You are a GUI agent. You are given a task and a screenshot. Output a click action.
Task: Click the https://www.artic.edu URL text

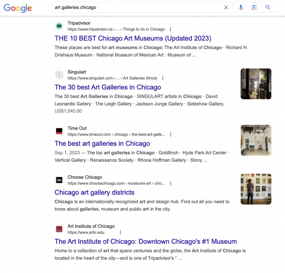tap(86, 232)
